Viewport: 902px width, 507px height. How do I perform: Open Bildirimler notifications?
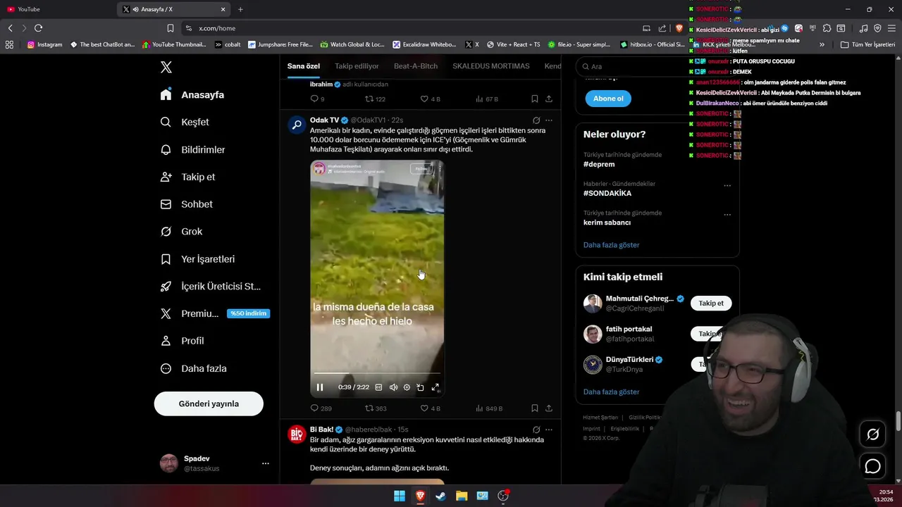tap(192, 149)
